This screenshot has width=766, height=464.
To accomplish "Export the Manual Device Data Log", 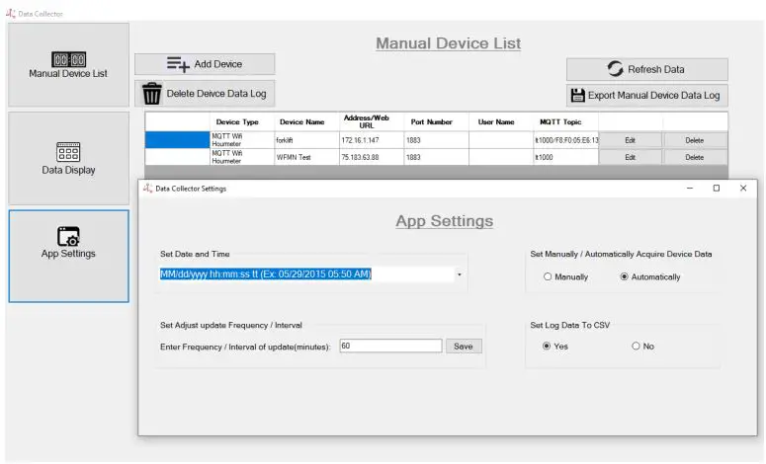I will (x=646, y=95).
